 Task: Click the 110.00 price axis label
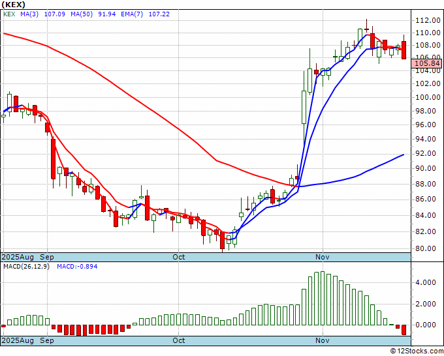pyautogui.click(x=428, y=33)
